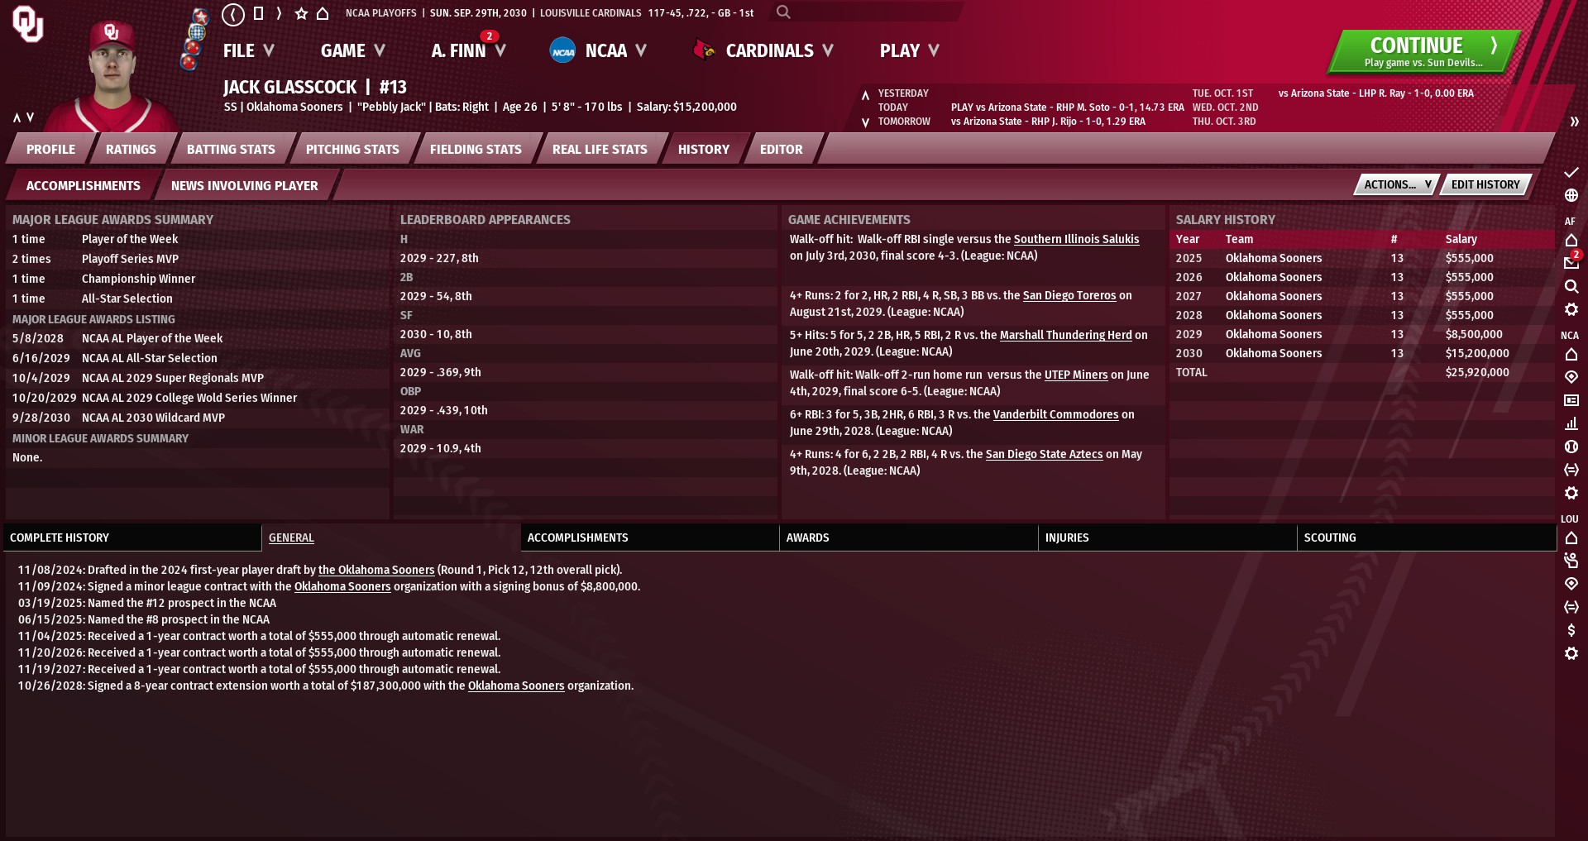1588x841 pixels.
Task: Open the FILE dropdown menu
Action: (x=248, y=51)
